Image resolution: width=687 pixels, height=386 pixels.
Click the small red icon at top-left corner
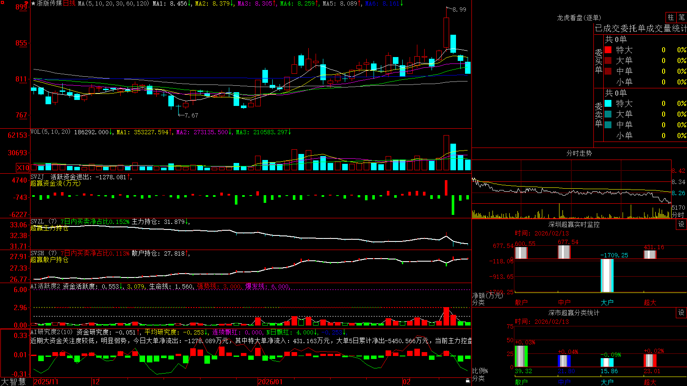click(2, 2)
